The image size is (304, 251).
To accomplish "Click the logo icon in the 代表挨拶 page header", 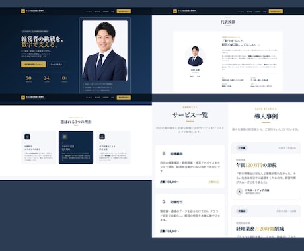I will point(175,11).
